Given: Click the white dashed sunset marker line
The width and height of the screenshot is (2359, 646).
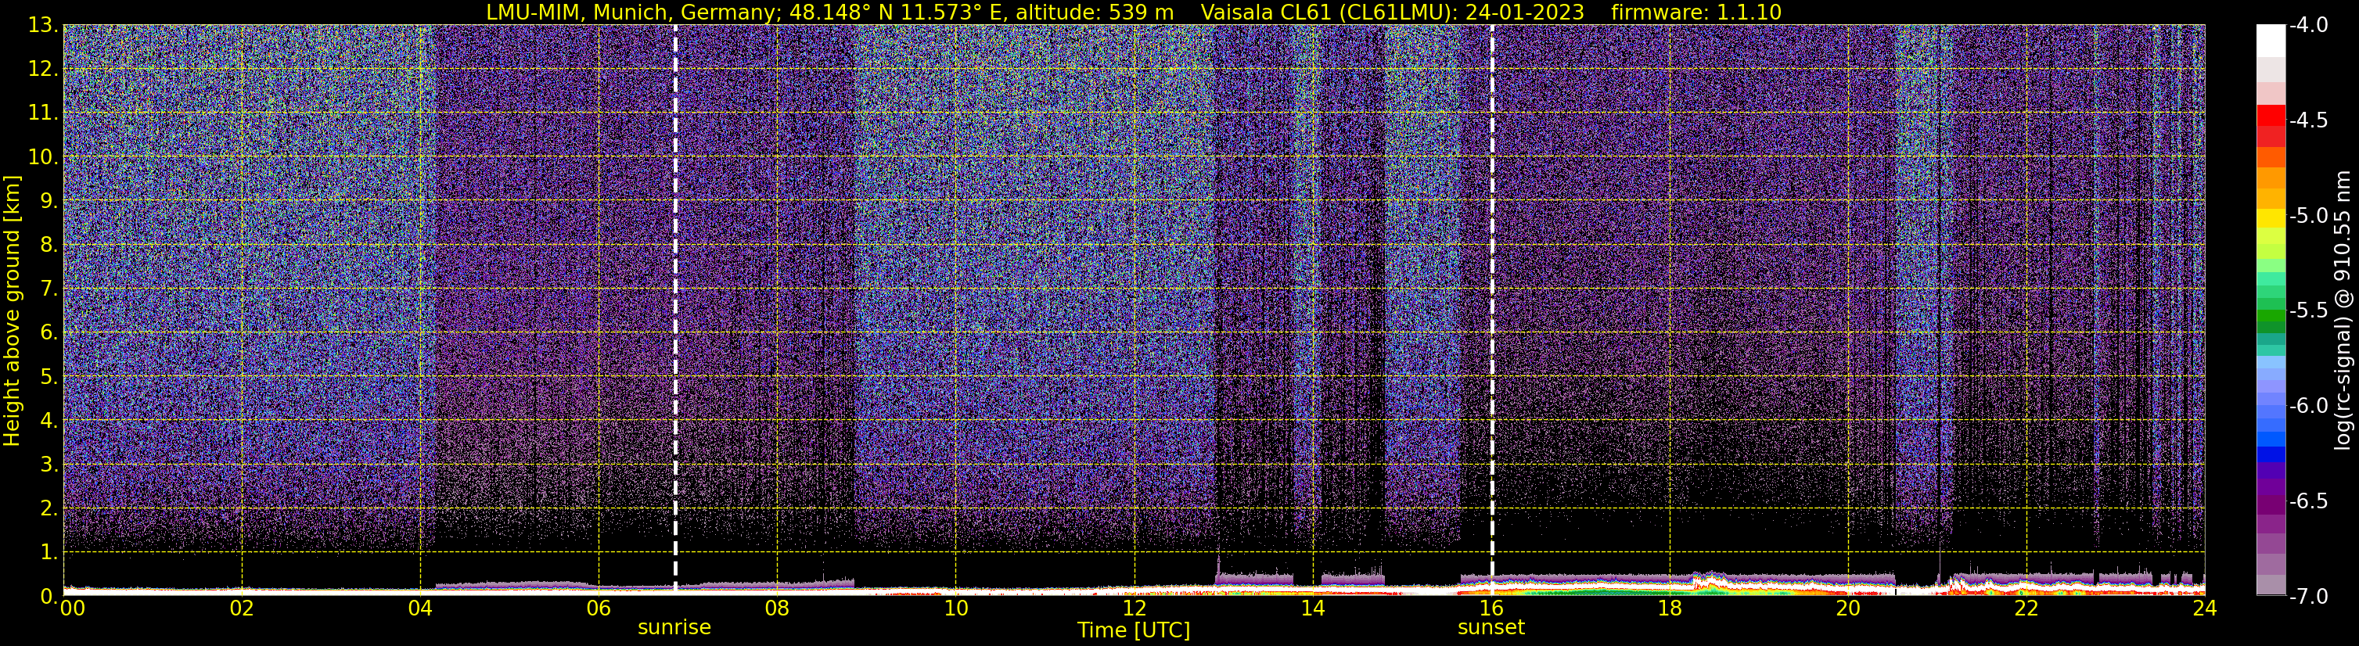Looking at the screenshot, I should [1492, 309].
